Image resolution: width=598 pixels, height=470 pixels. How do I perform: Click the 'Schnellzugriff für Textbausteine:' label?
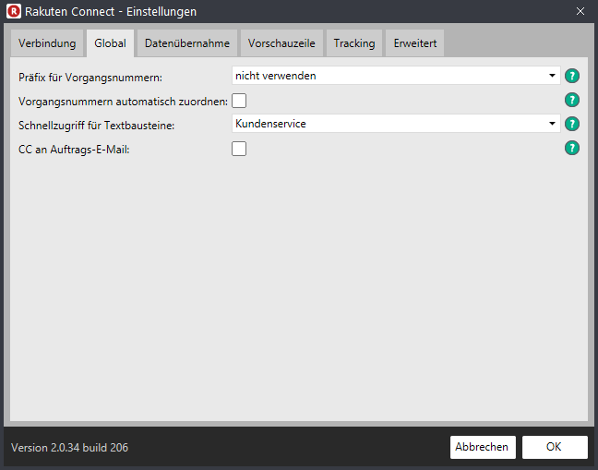pyautogui.click(x=97, y=126)
